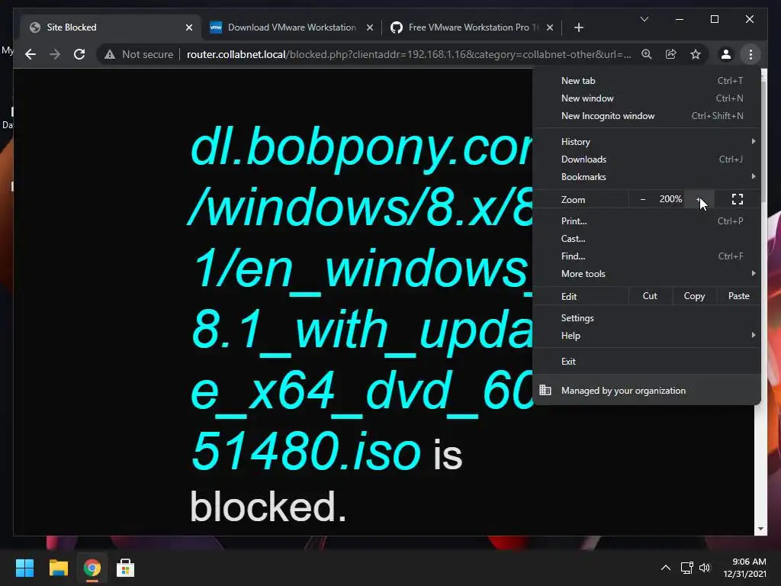
Task: Close the Download VMware Workstation tab
Action: (370, 27)
